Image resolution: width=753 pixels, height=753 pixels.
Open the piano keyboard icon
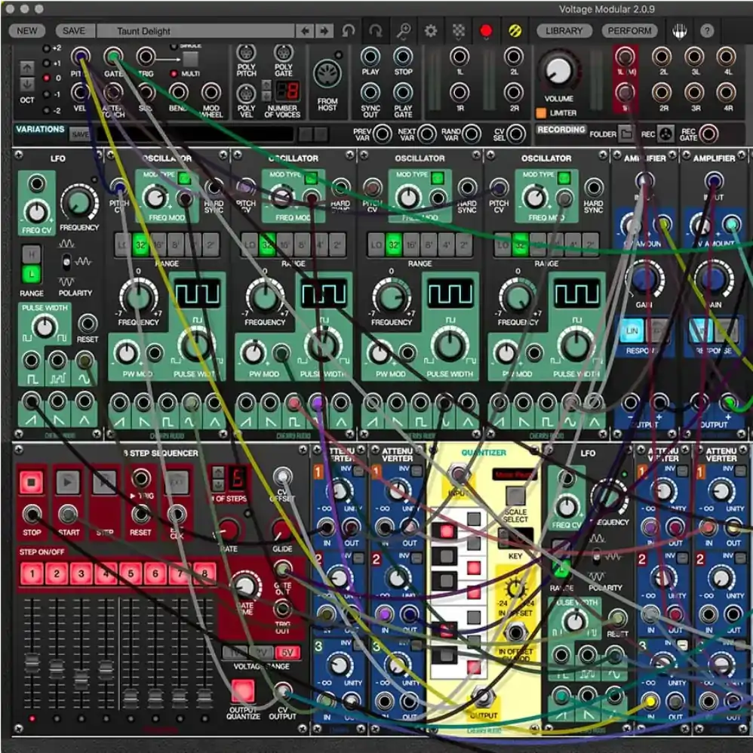click(679, 31)
